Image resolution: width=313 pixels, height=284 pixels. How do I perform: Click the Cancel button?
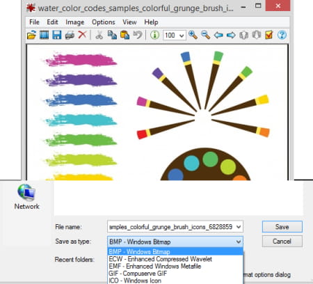pyautogui.click(x=282, y=242)
